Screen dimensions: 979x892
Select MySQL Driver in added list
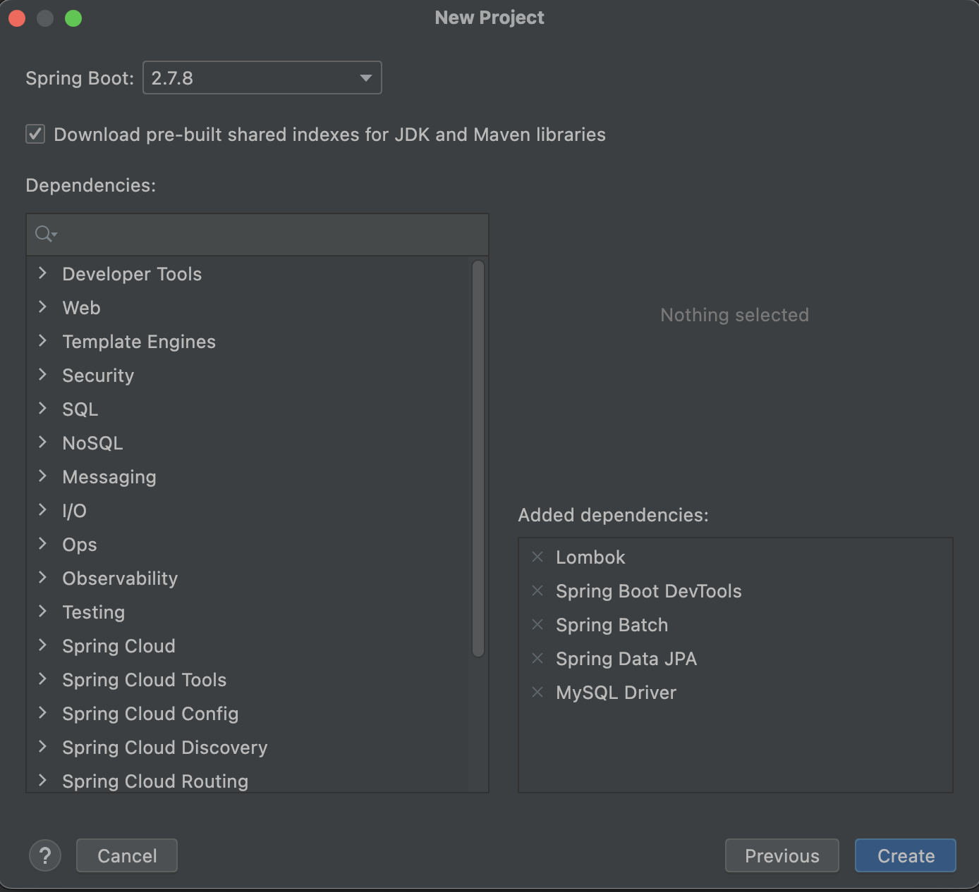[616, 693]
